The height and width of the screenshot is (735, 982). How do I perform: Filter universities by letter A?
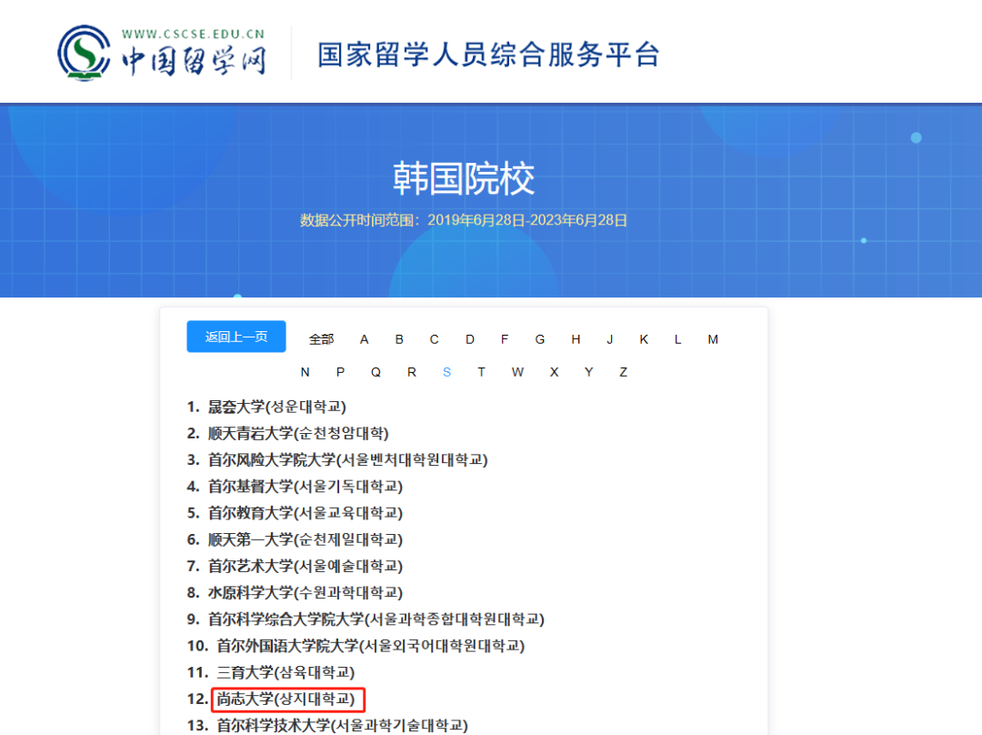point(364,339)
